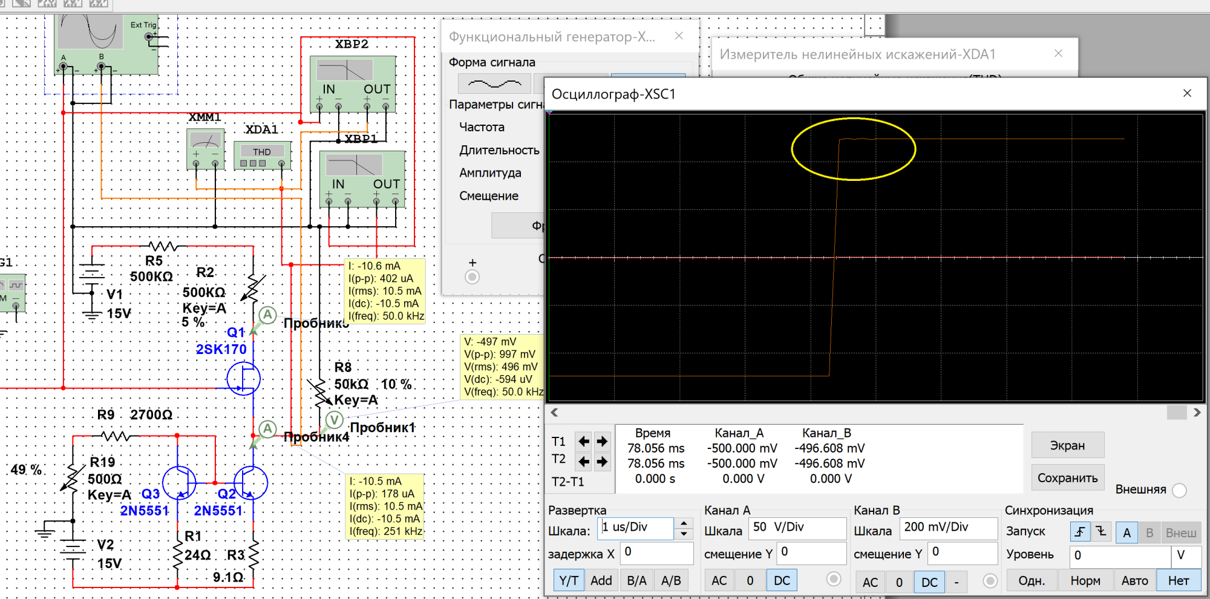Enable the Внешняя radio button
Image resolution: width=1210 pixels, height=599 pixels.
pos(1179,490)
